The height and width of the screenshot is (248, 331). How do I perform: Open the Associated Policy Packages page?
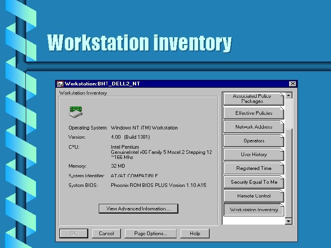(x=253, y=99)
